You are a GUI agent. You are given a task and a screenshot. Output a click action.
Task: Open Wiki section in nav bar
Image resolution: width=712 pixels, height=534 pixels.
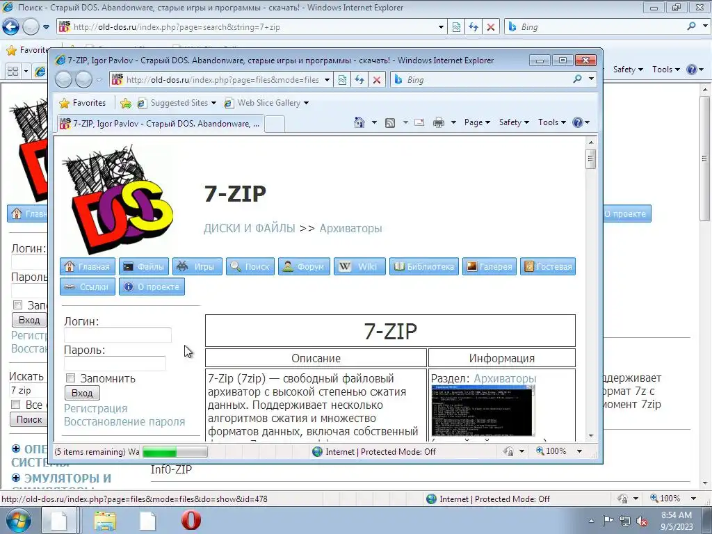(x=359, y=266)
